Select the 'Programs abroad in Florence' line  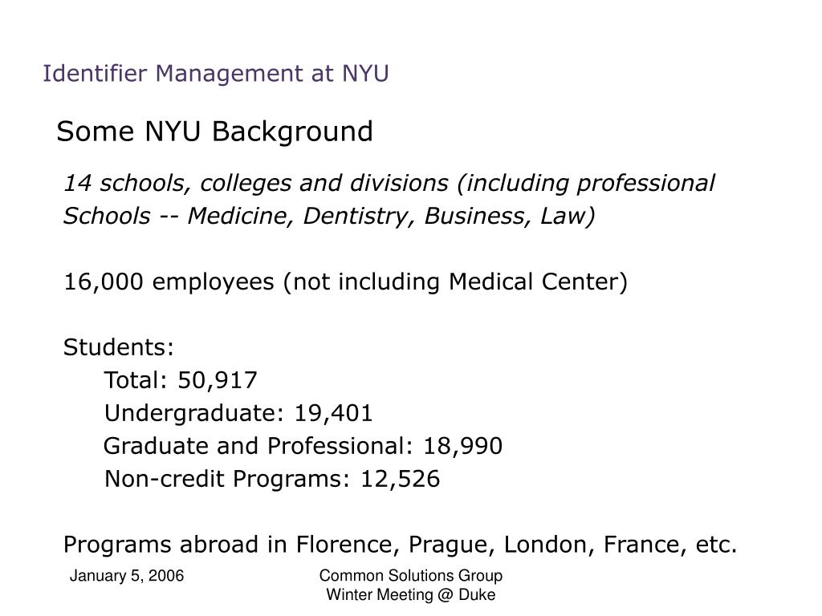(400, 545)
